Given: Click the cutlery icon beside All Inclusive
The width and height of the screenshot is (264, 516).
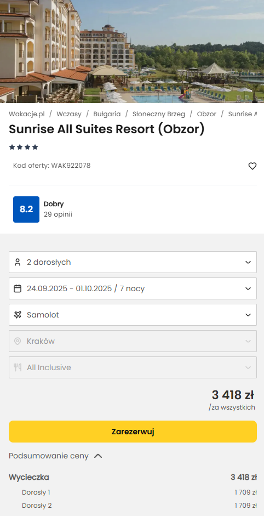Looking at the screenshot, I should click(18, 367).
